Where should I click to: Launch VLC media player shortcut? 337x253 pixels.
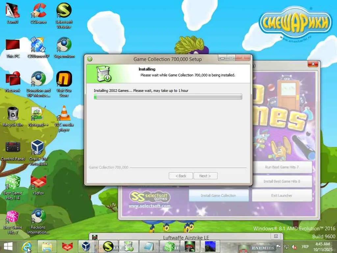[x=64, y=119]
